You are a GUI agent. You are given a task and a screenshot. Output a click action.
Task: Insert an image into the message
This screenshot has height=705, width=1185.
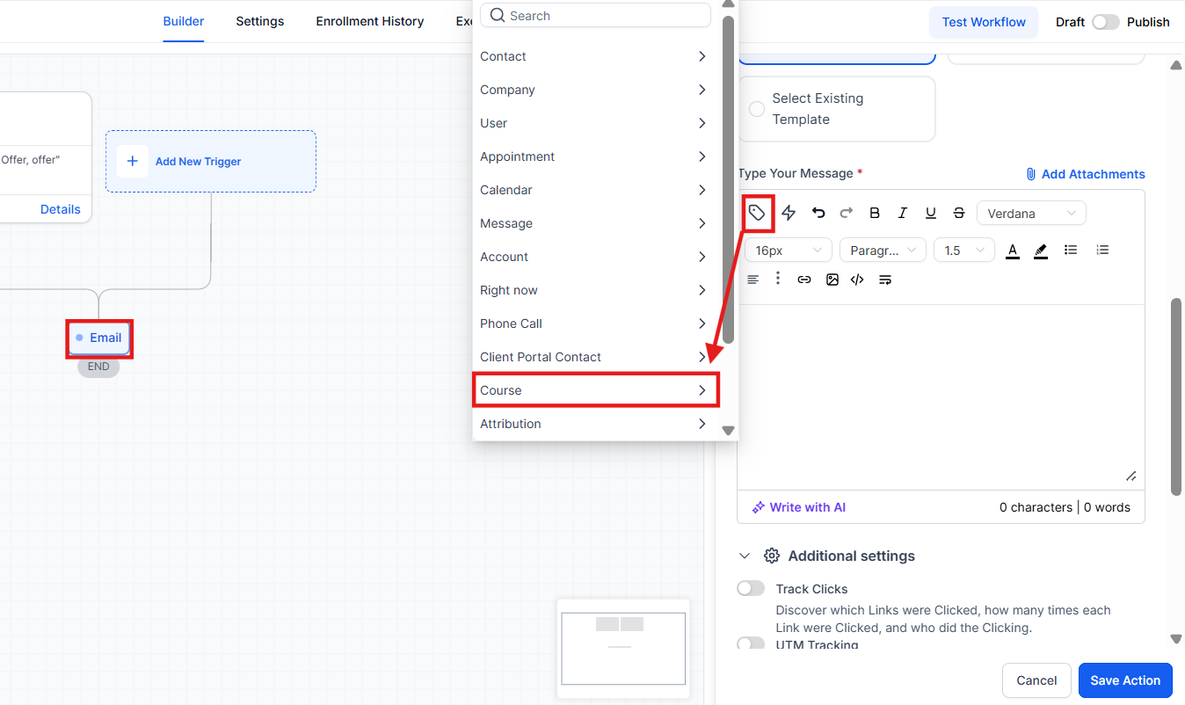(x=832, y=280)
